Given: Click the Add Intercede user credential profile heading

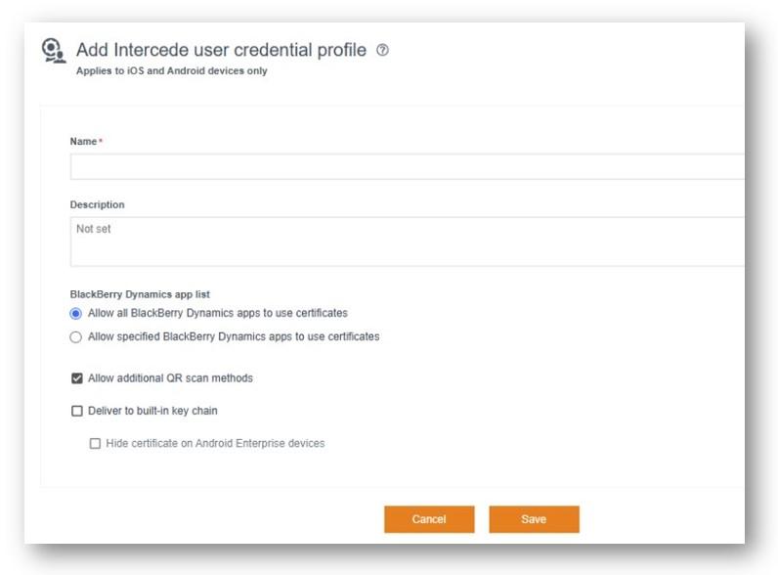Looking at the screenshot, I should pyautogui.click(x=221, y=50).
